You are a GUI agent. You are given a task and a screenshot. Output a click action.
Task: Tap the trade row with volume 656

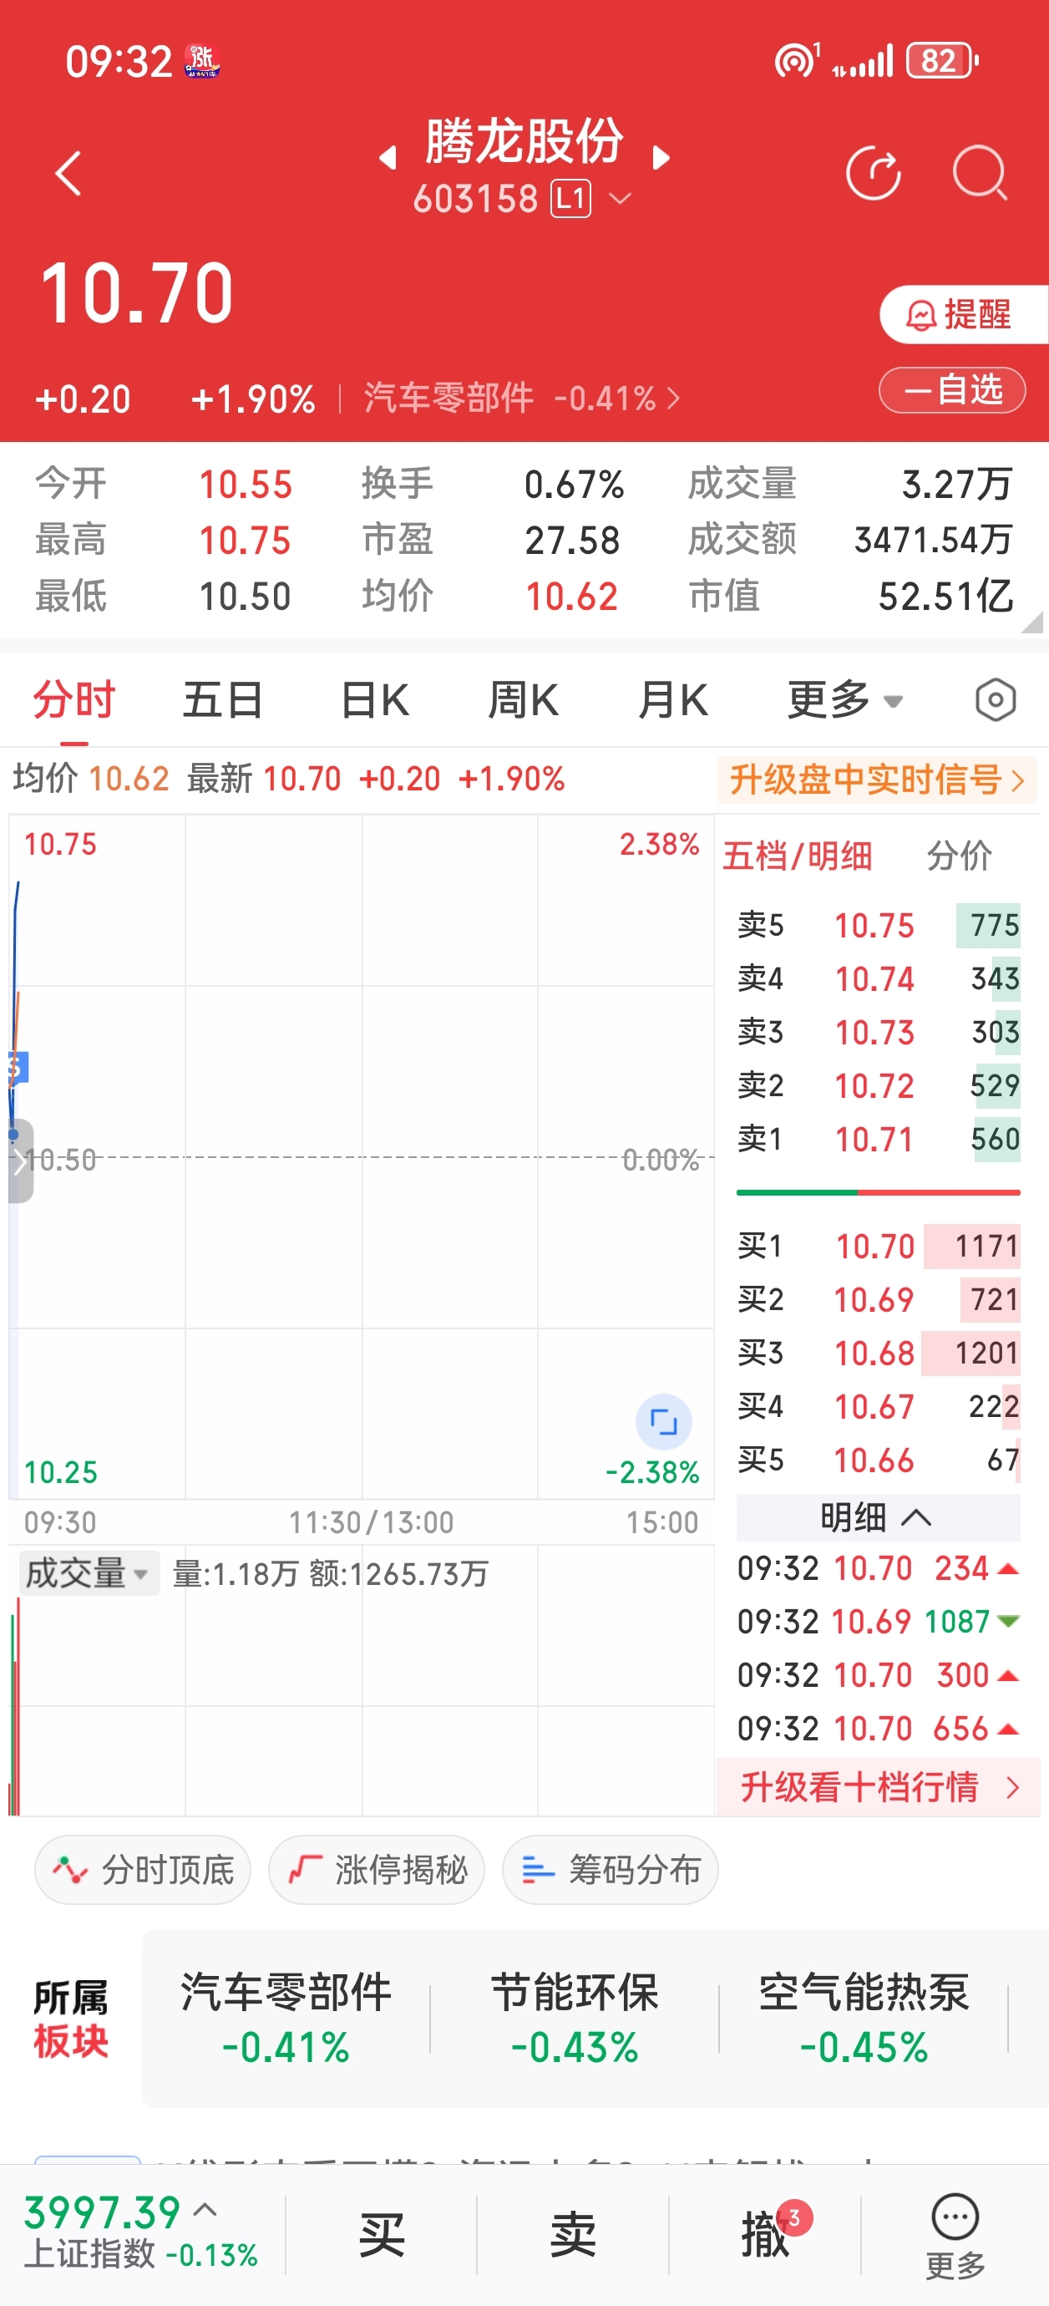coord(878,1729)
